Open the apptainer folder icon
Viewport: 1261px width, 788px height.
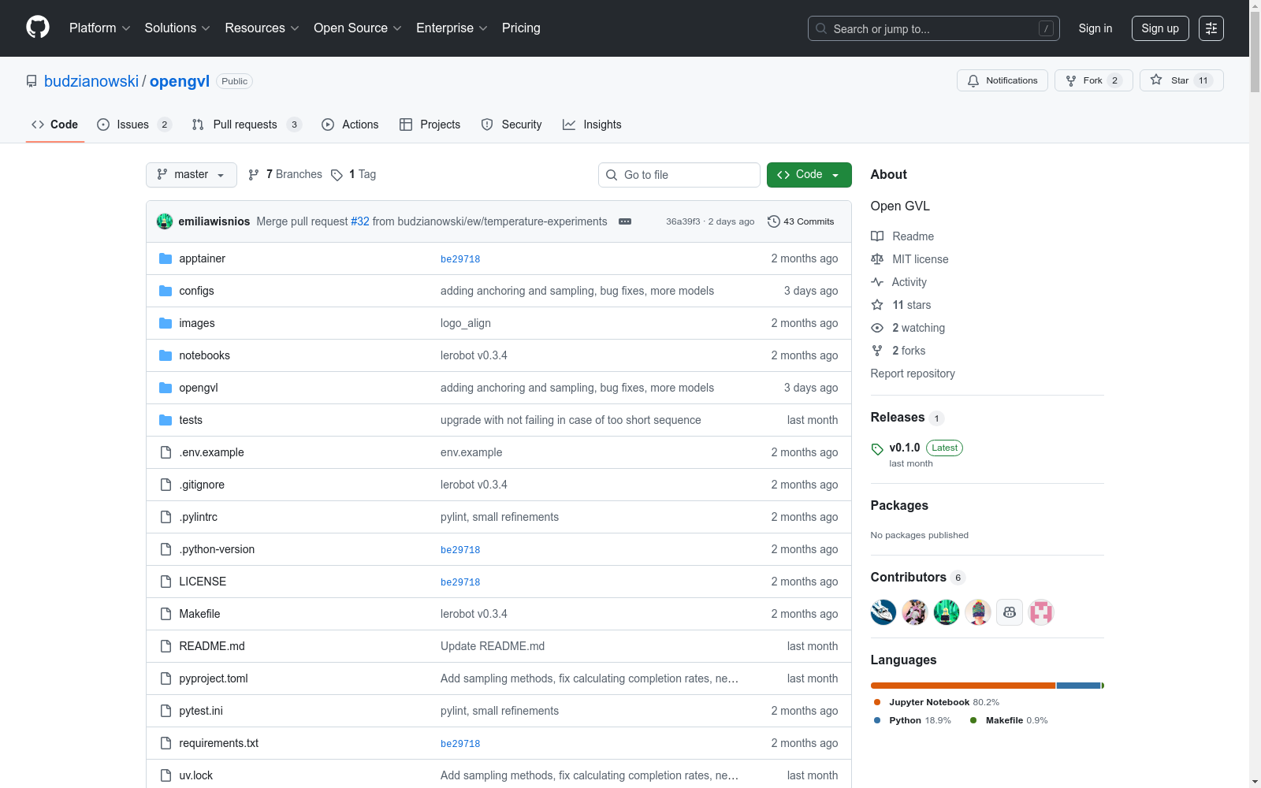coord(166,258)
